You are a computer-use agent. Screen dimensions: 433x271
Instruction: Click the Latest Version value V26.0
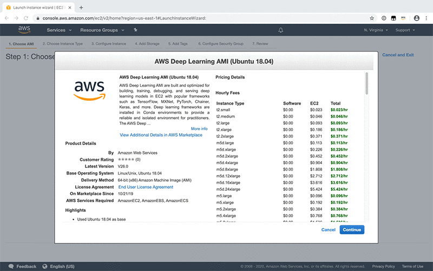pyautogui.click(x=123, y=166)
